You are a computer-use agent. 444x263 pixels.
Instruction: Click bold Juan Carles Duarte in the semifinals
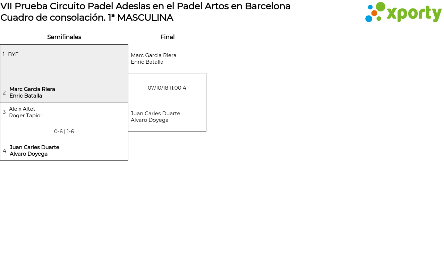pyautogui.click(x=34, y=147)
